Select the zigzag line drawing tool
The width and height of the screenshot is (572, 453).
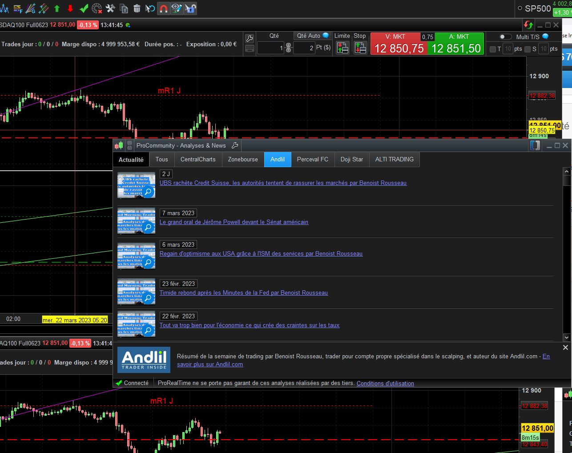pyautogui.click(x=5, y=8)
